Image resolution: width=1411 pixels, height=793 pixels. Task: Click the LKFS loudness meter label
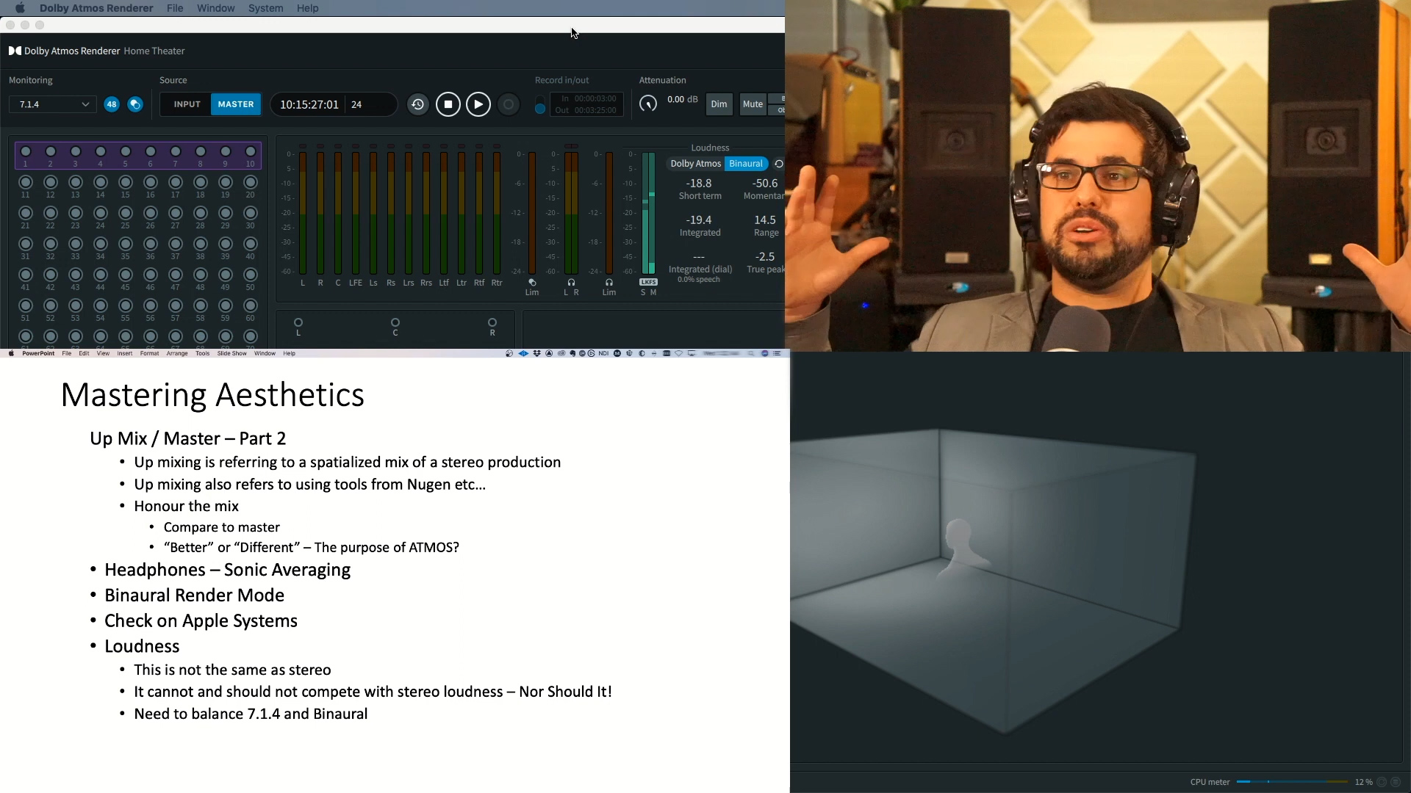click(648, 282)
